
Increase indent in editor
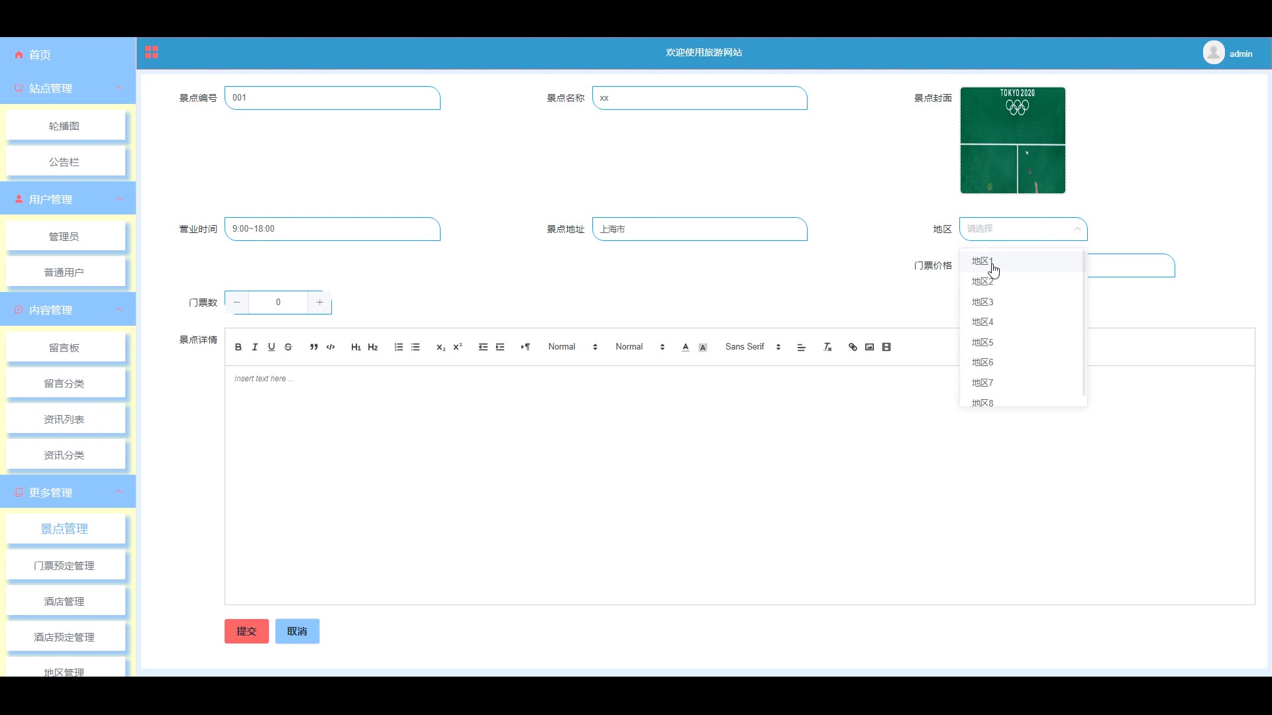click(500, 347)
